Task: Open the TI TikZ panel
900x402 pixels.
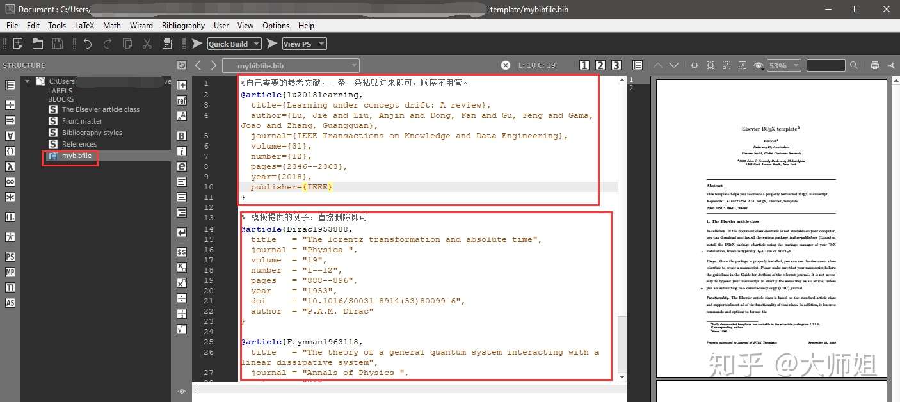Action: tap(10, 289)
